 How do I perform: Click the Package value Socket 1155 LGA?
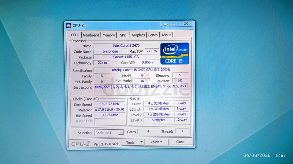126,57
